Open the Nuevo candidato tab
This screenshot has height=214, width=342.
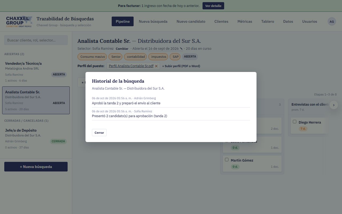(x=191, y=21)
